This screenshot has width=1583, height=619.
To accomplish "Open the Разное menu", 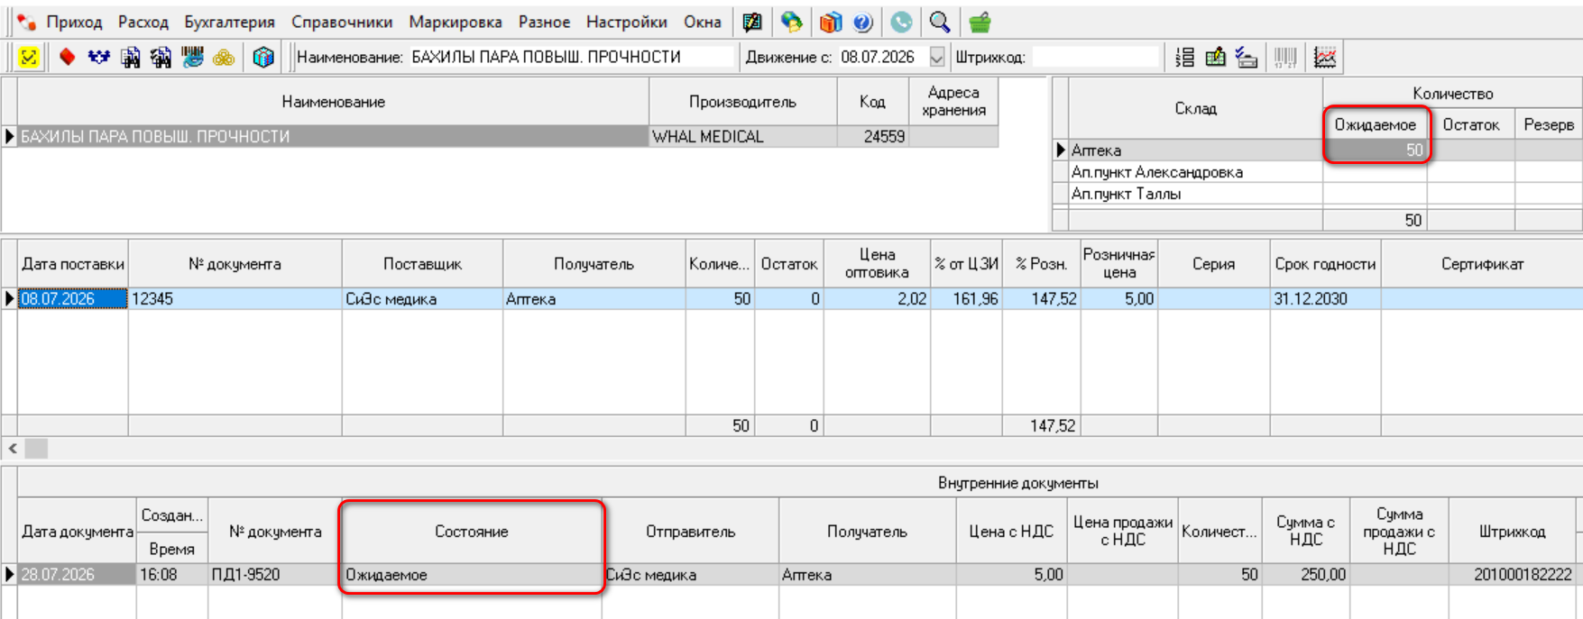I will (544, 23).
